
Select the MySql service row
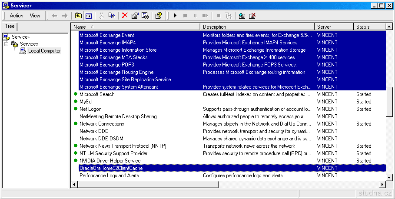pos(86,102)
